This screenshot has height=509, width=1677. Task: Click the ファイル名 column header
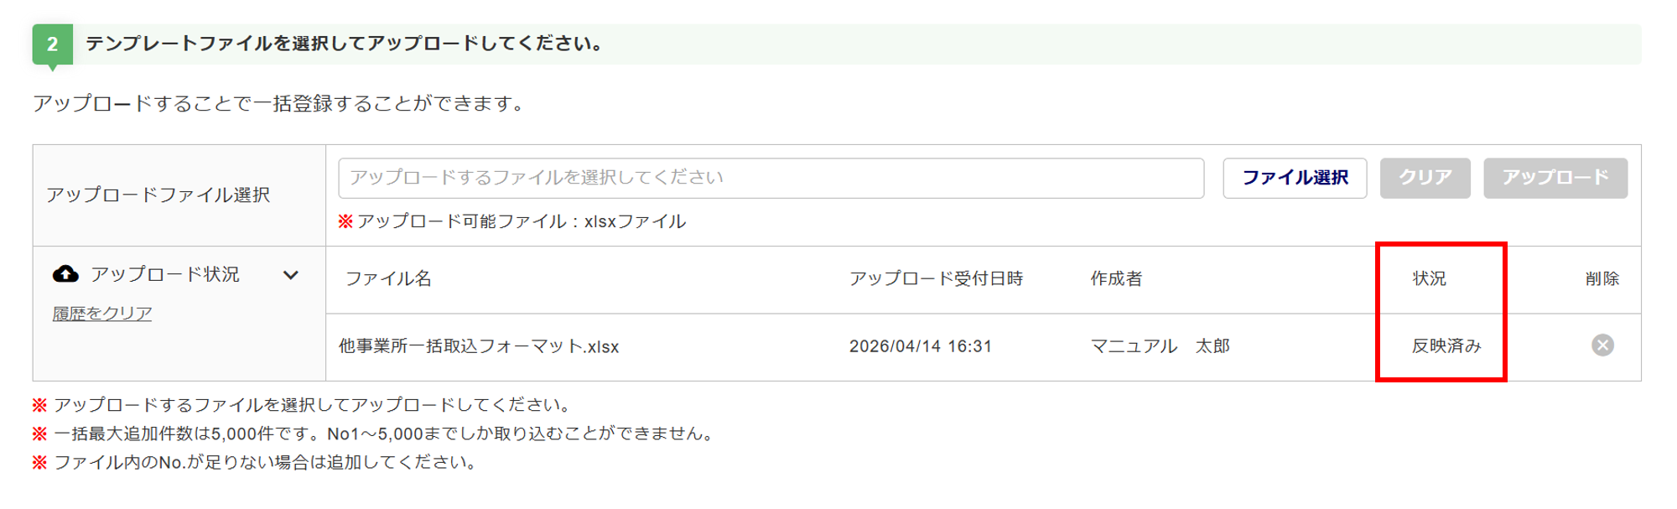click(x=388, y=278)
